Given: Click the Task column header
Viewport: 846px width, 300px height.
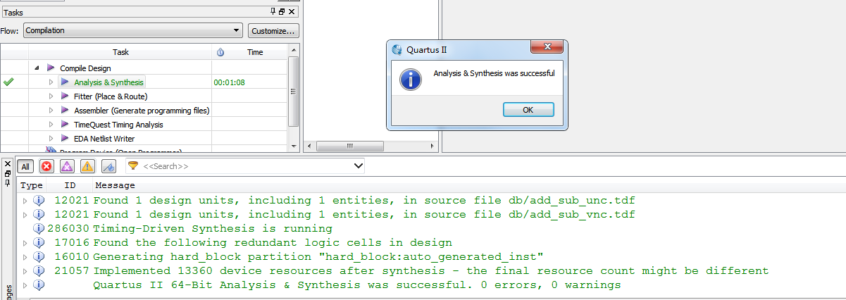Looking at the screenshot, I should (120, 53).
